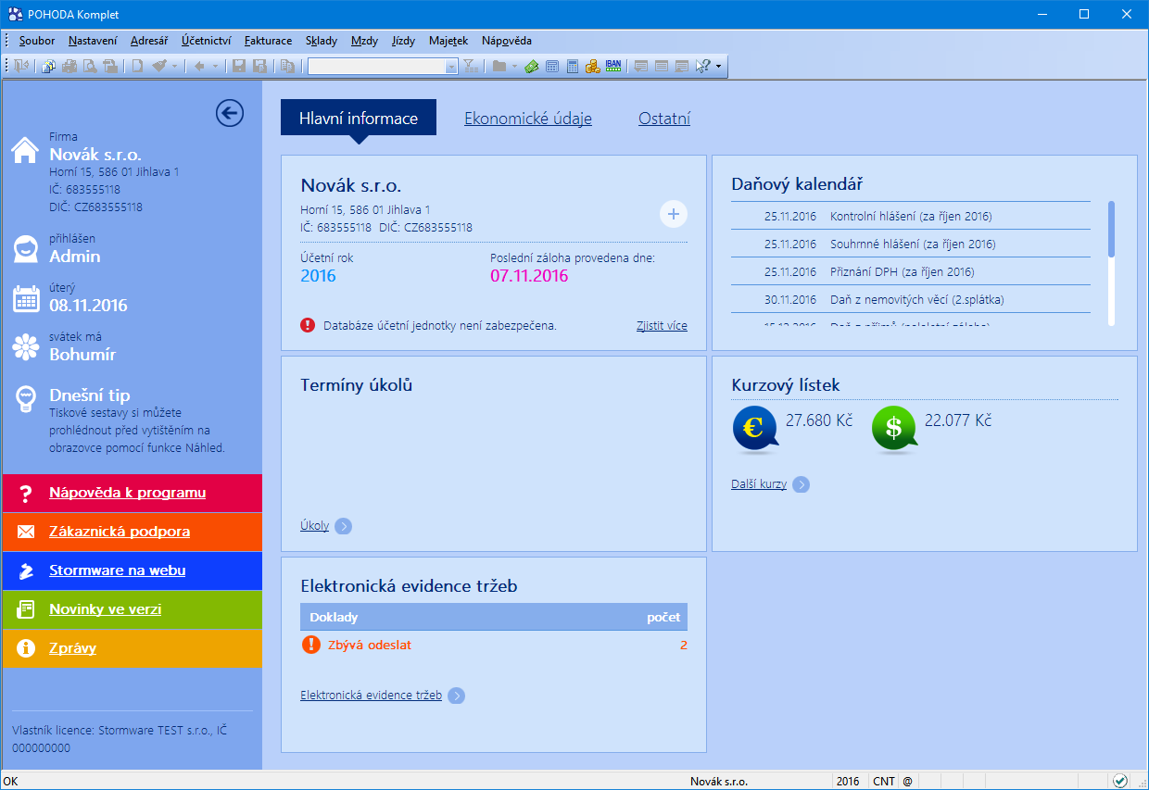Open the Nápověda menu
The width and height of the screenshot is (1149, 790).
point(507,41)
